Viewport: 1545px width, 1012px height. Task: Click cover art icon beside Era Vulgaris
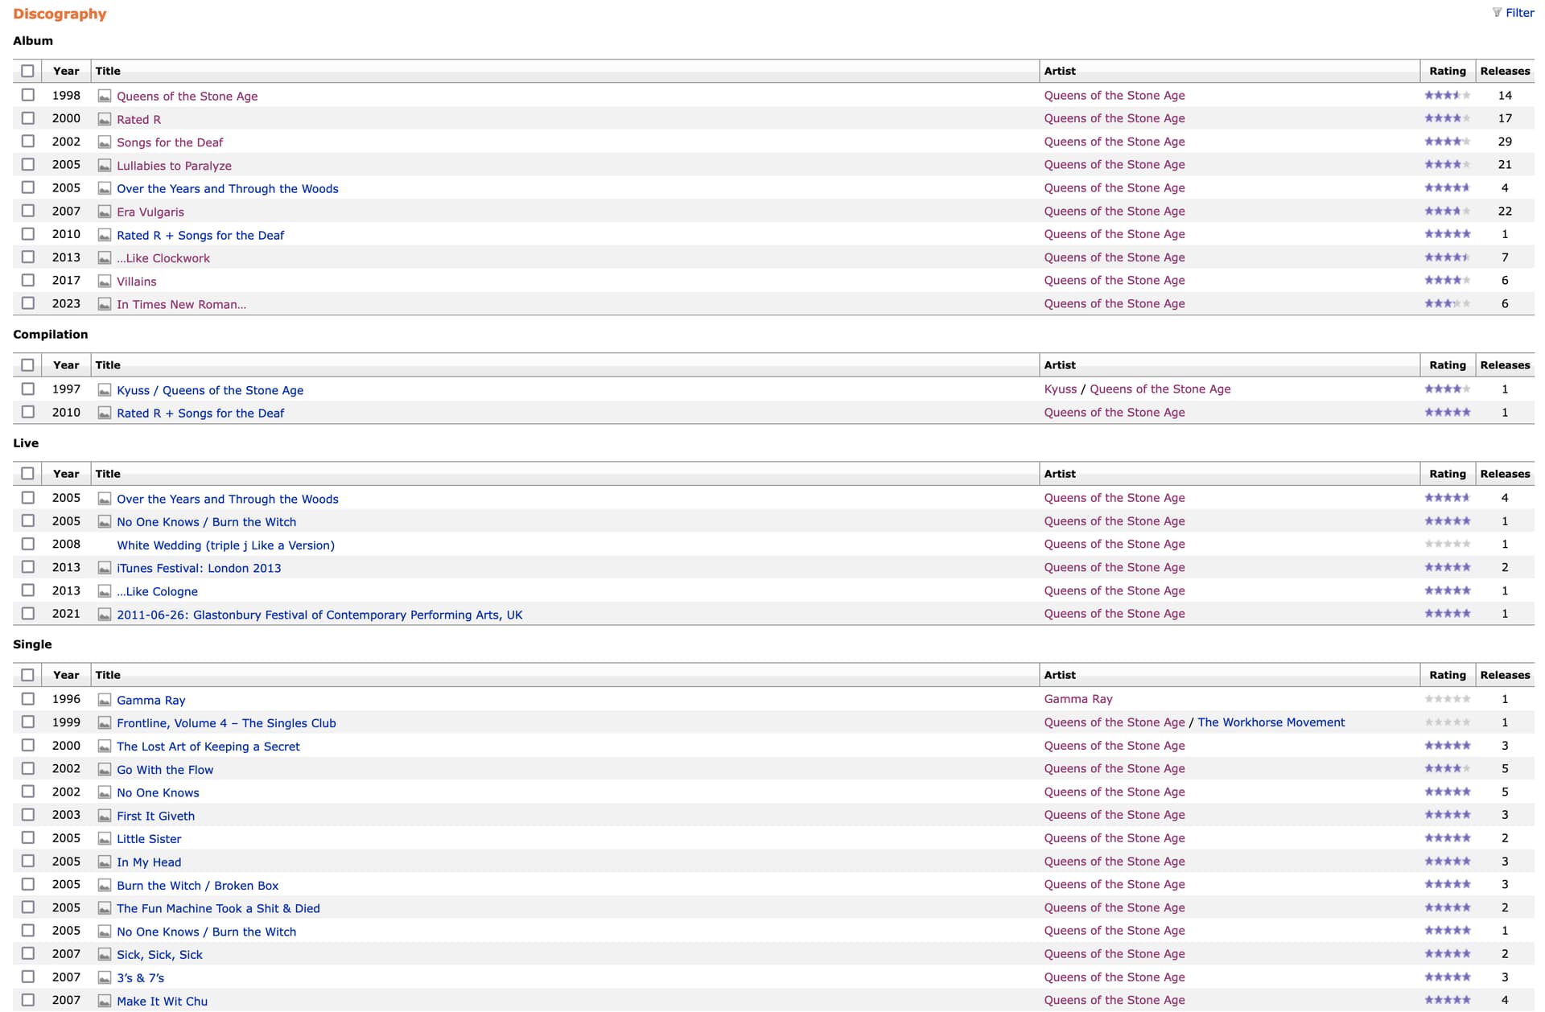(x=105, y=212)
